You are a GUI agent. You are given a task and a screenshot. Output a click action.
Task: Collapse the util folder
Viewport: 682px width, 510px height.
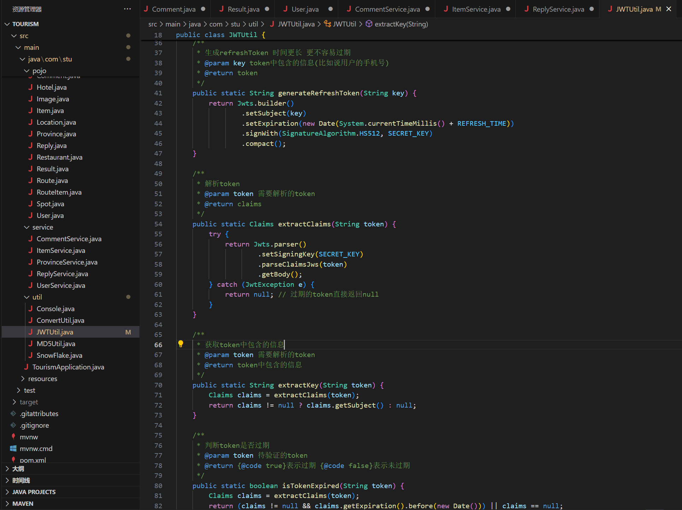pyautogui.click(x=27, y=297)
